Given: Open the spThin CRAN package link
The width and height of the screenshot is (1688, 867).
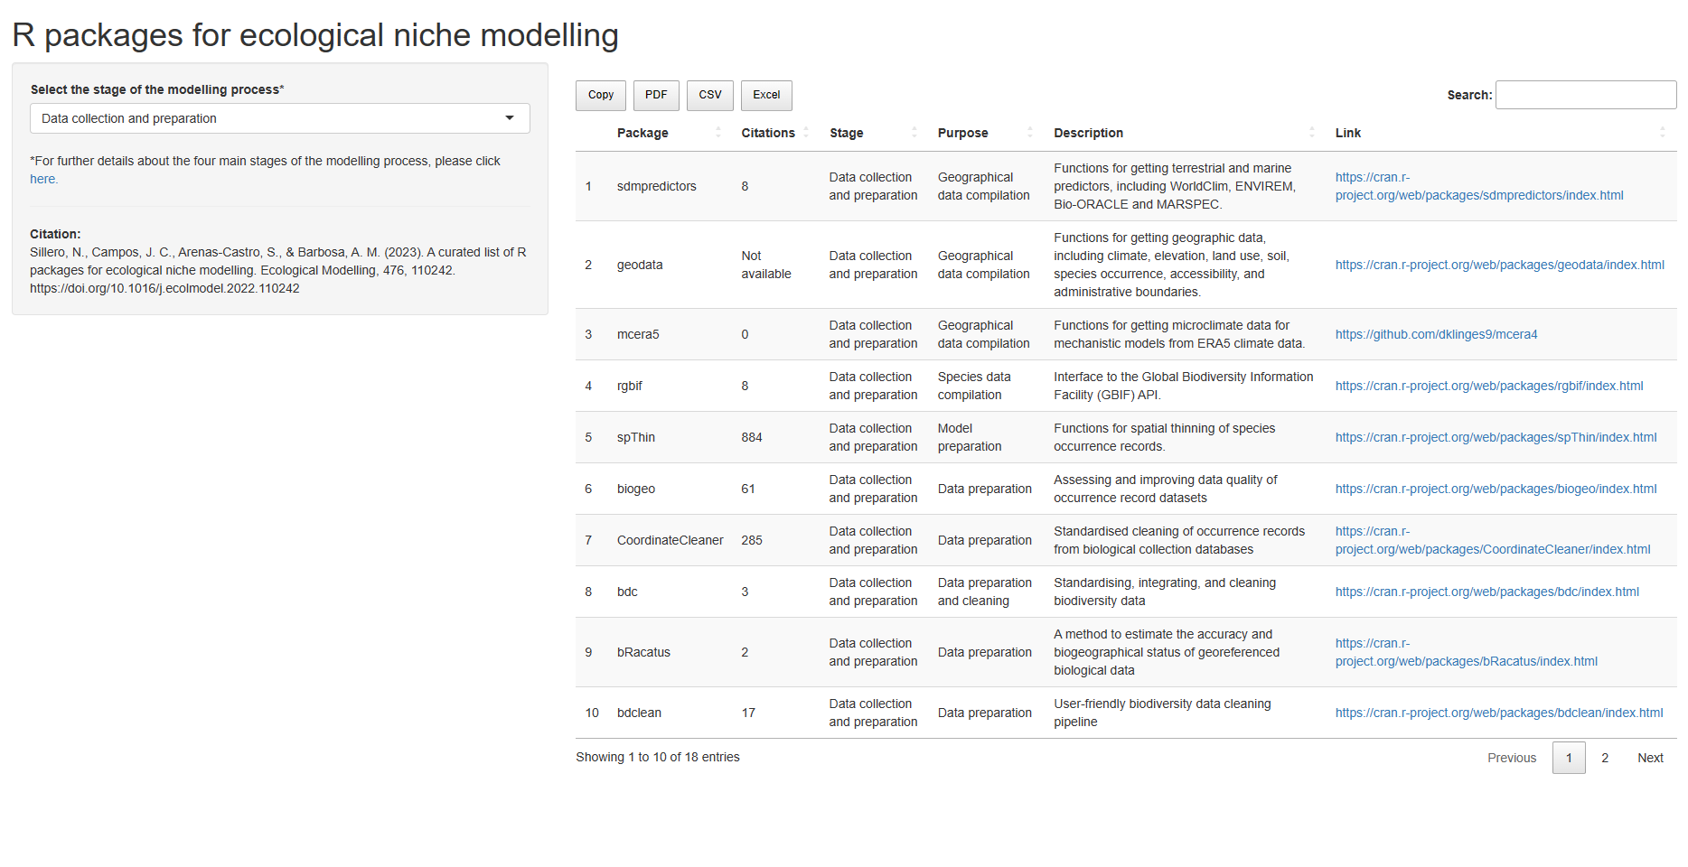Looking at the screenshot, I should [1496, 437].
